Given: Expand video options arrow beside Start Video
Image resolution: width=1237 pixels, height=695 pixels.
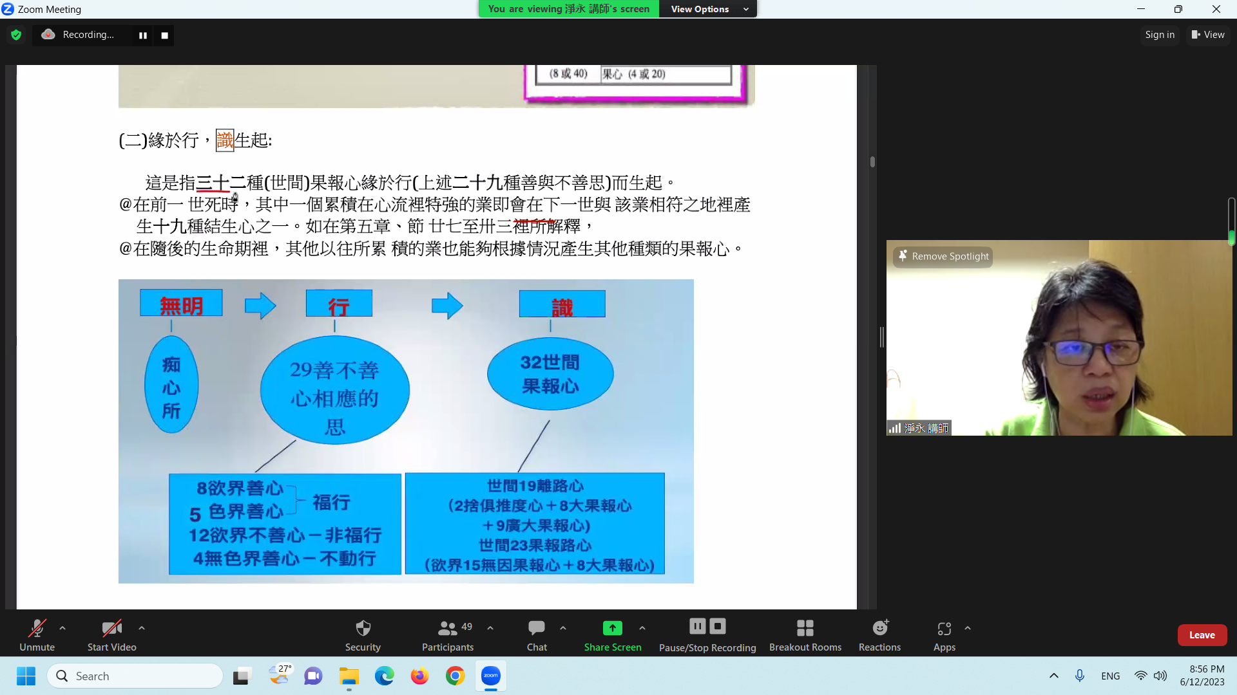Looking at the screenshot, I should [142, 627].
